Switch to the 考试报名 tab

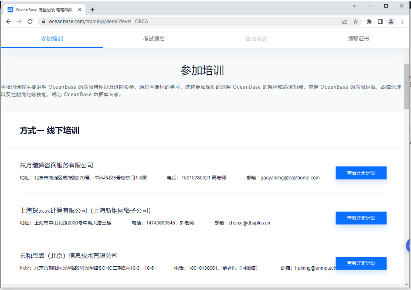[x=154, y=38]
